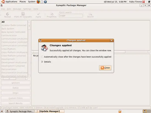Select Amateur Radio (universe) section
Screen dimensions: 151x113
pos(14,25)
